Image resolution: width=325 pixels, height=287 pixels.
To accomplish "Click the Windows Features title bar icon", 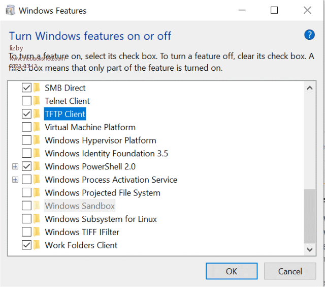I will tap(10, 10).
